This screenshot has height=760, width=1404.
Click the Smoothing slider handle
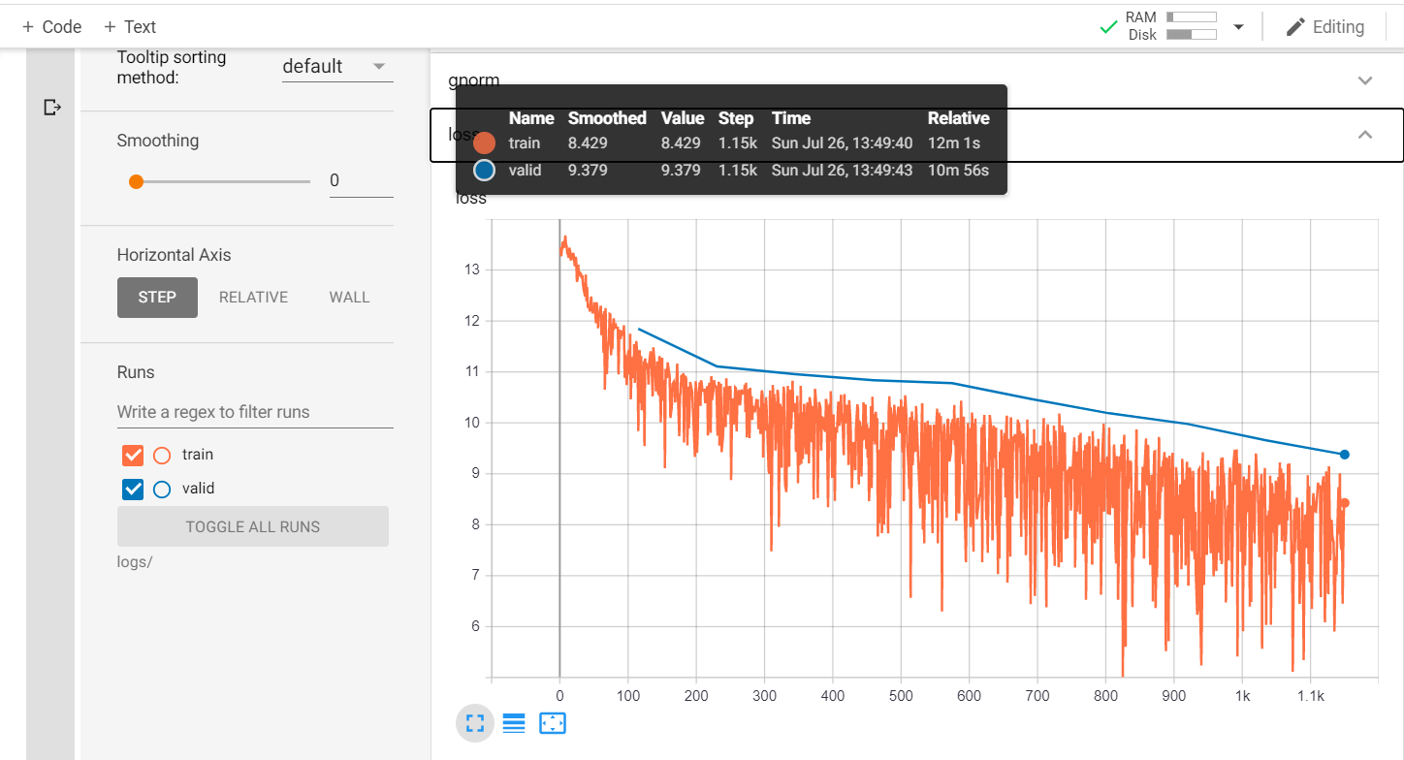coord(136,181)
